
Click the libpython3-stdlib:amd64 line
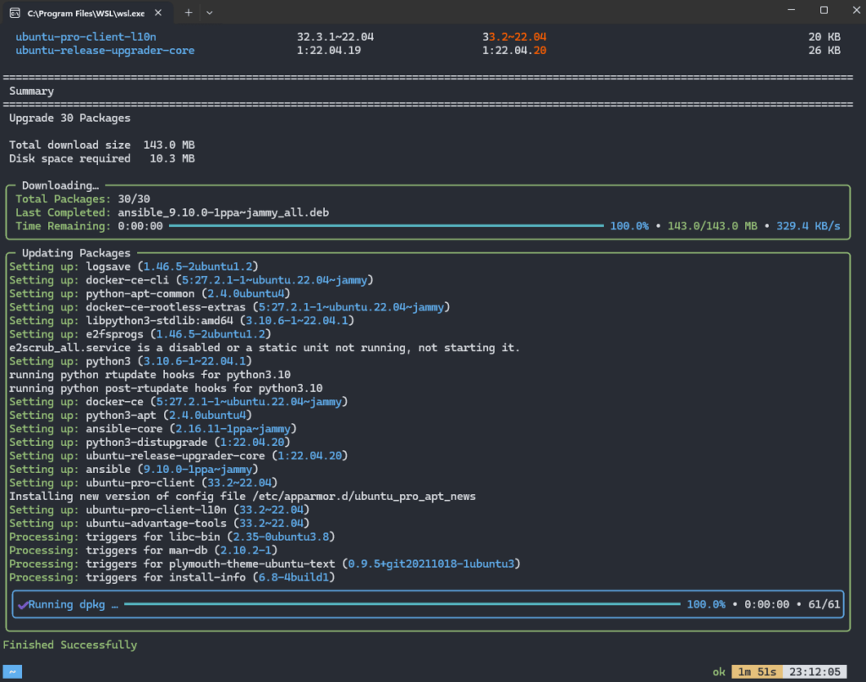182,321
